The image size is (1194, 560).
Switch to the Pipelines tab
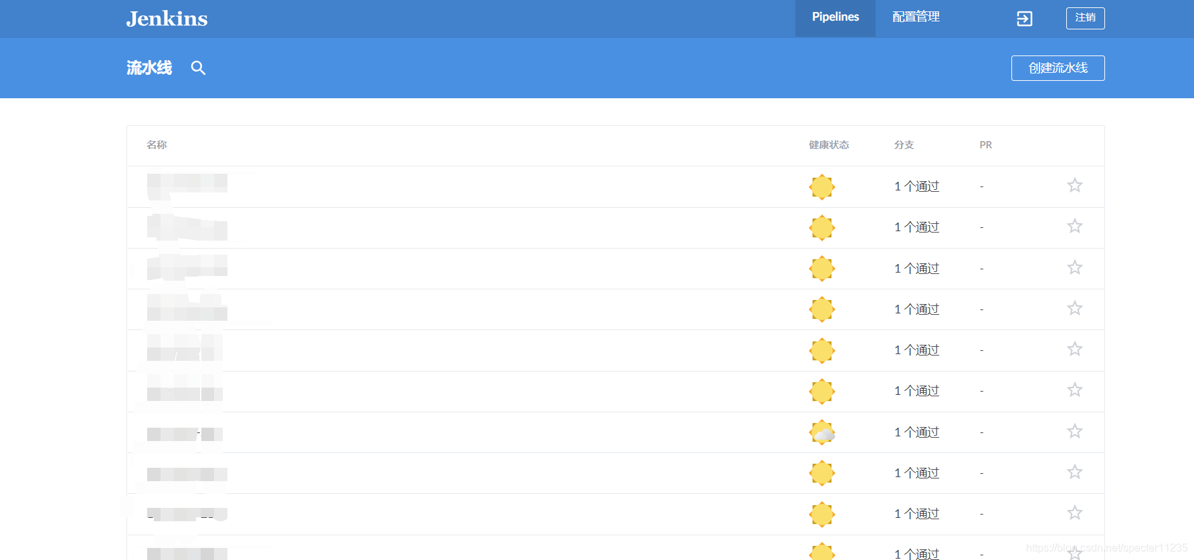pos(835,18)
